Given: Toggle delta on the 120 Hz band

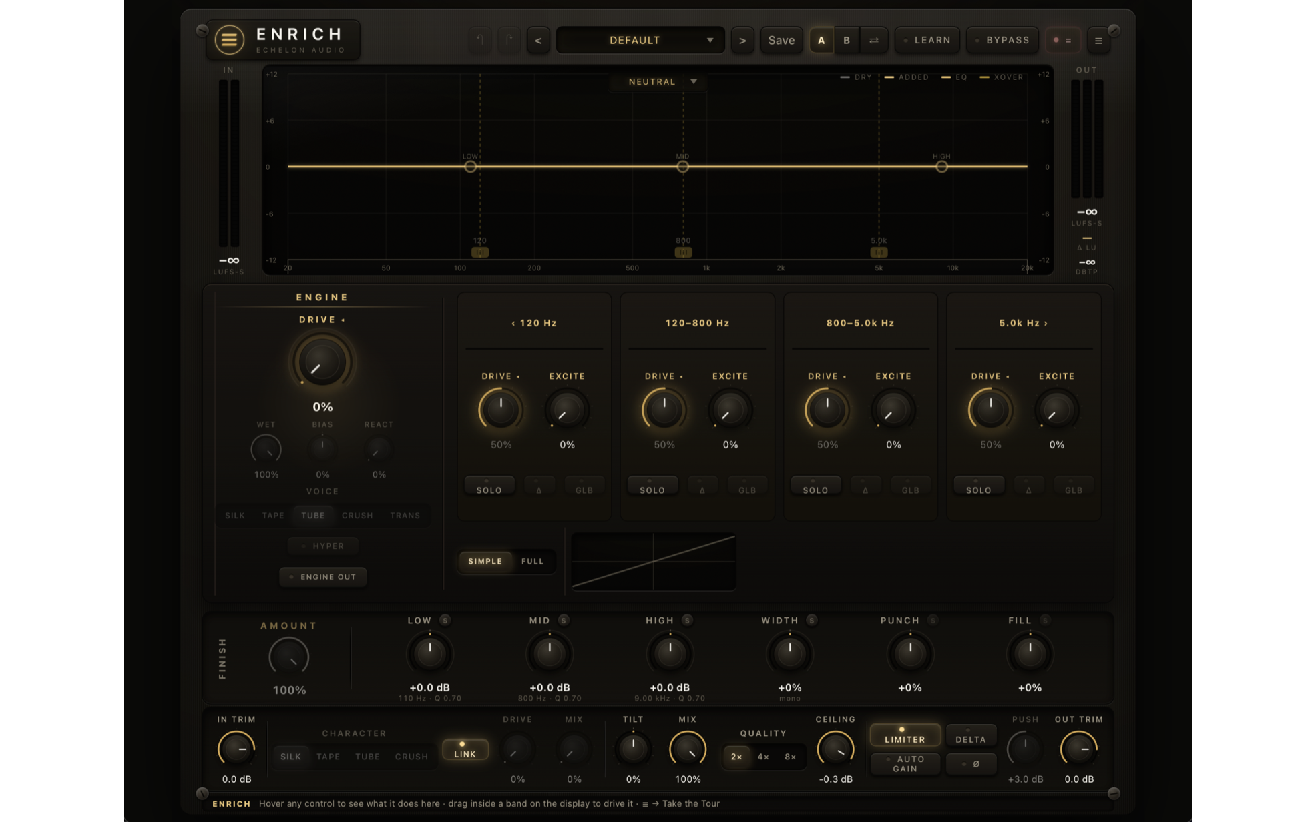Looking at the screenshot, I should coord(539,486).
